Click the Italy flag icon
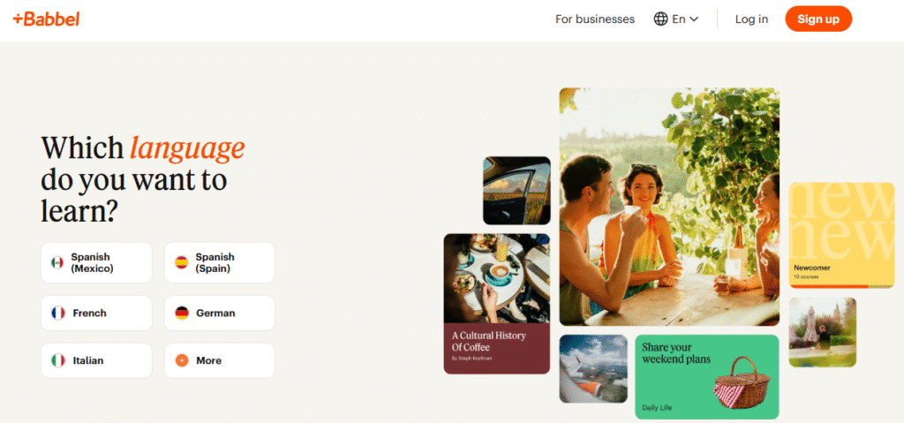 tap(57, 360)
